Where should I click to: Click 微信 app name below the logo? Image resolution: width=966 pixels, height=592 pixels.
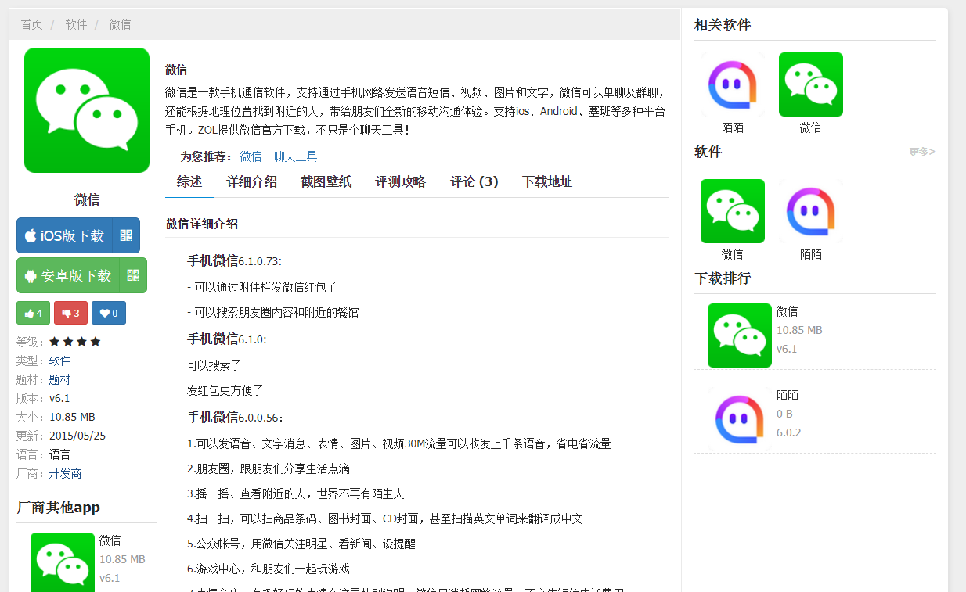(x=87, y=199)
